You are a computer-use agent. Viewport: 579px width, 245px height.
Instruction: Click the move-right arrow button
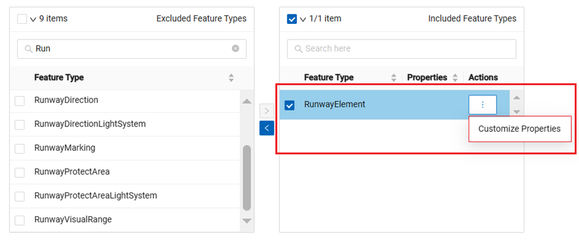point(267,110)
